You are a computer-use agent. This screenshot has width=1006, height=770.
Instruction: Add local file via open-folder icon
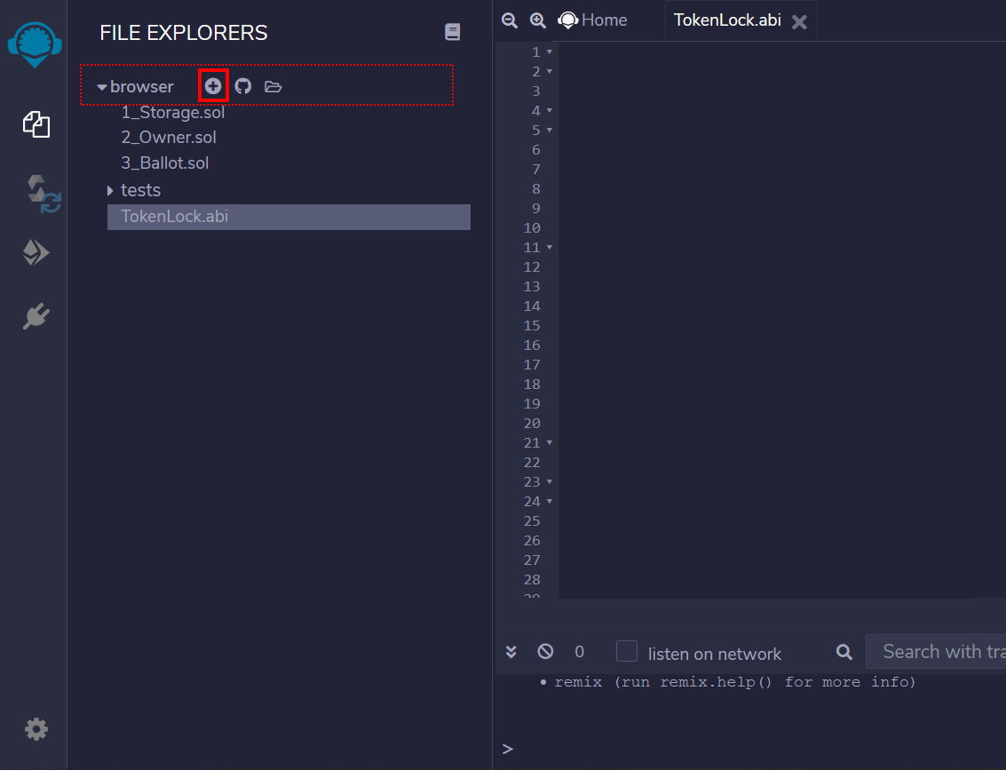pyautogui.click(x=273, y=86)
